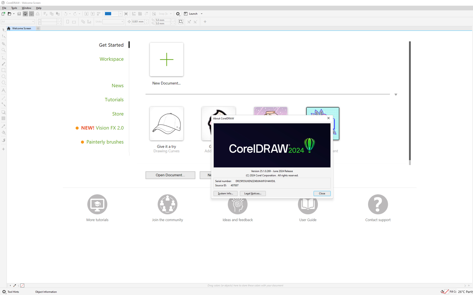Toggle Landscape page orientation
473x295 pixels.
74,22
